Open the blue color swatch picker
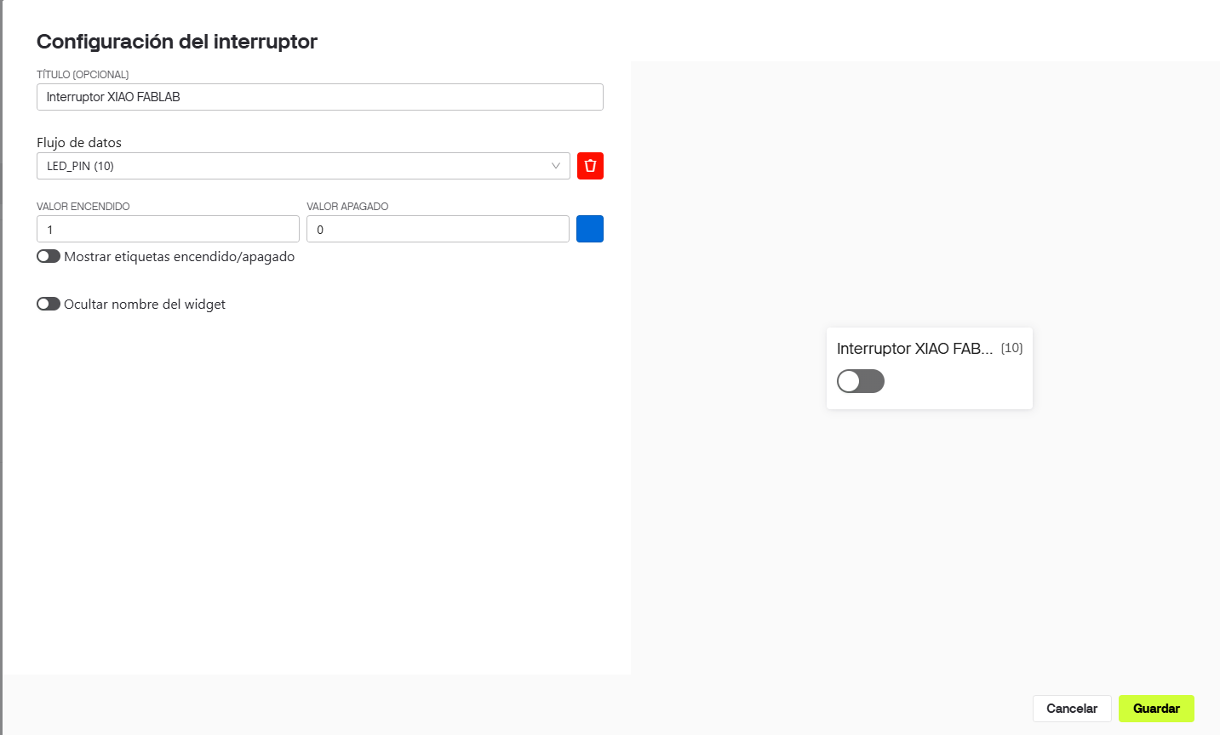Viewport: 1220px width, 735px height. tap(590, 229)
